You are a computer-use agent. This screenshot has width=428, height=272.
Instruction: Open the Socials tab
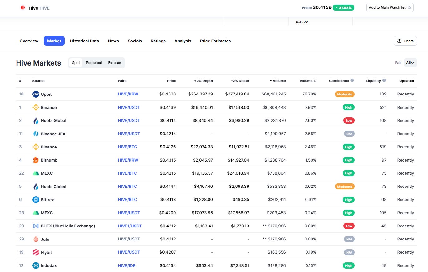[x=135, y=41]
